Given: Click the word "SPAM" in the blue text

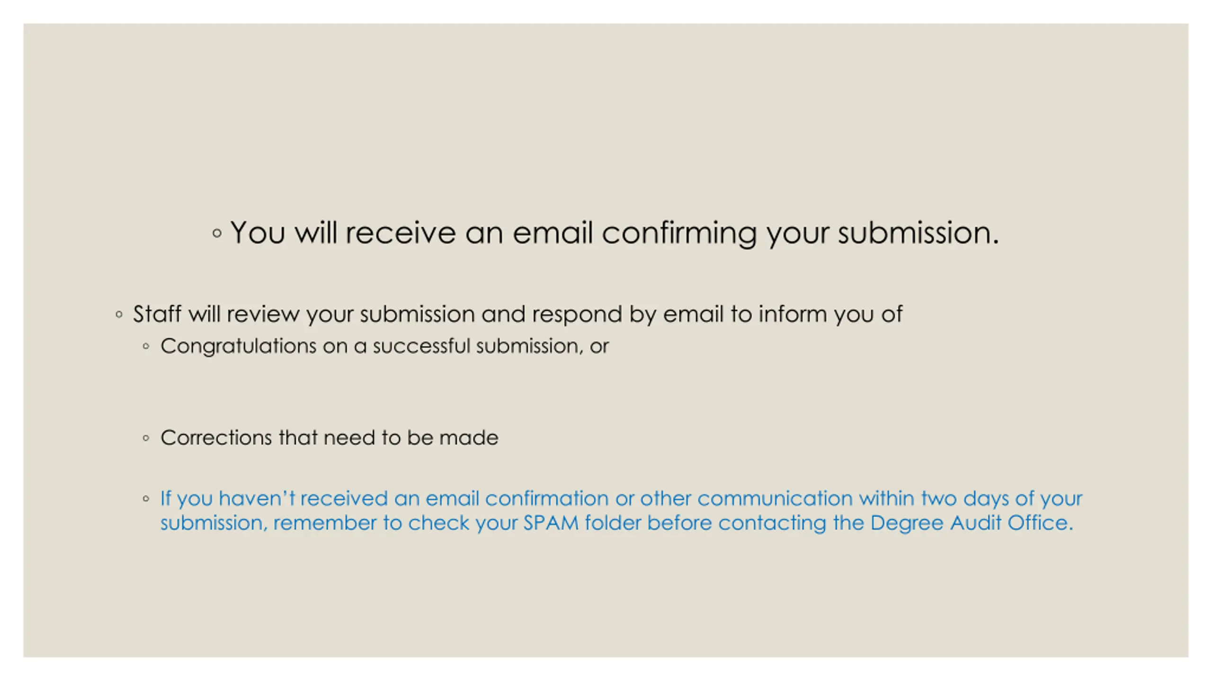Looking at the screenshot, I should point(551,523).
